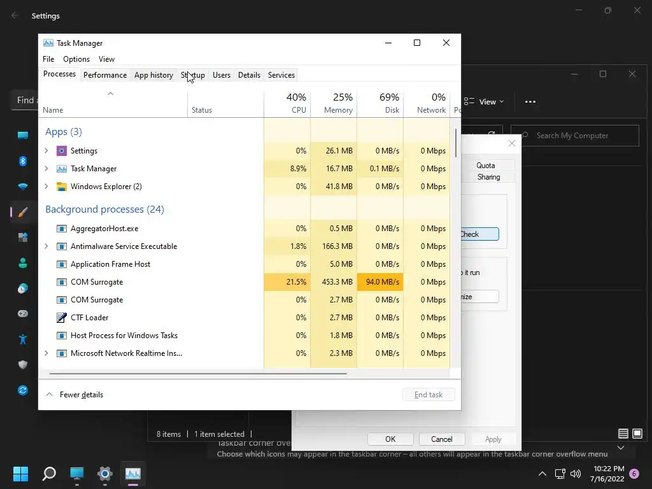Viewport: 652px width, 489px height.
Task: Open the Settings gear on the taskbar
Action: tap(105, 474)
